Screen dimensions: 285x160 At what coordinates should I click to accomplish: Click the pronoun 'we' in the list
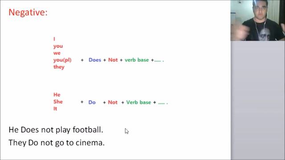57,53
